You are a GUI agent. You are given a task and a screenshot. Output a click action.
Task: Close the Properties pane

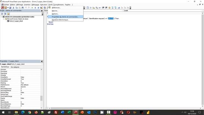[42, 61]
